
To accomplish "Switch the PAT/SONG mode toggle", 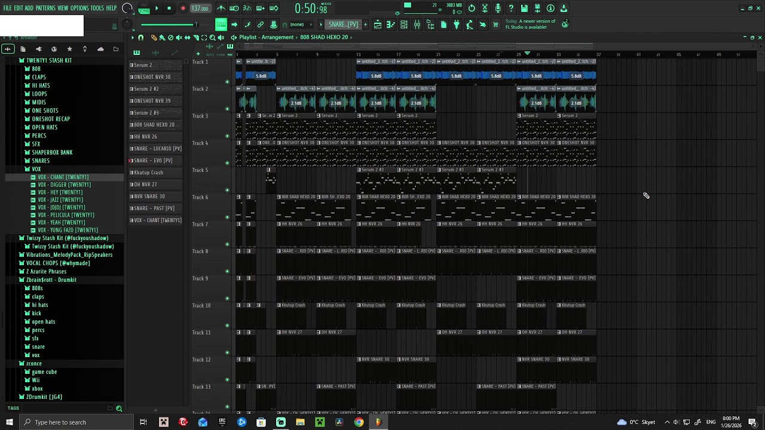I will point(144,8).
